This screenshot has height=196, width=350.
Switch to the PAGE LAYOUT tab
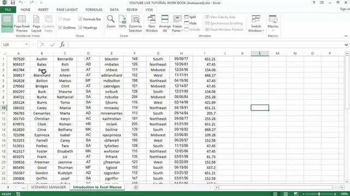point(67,10)
